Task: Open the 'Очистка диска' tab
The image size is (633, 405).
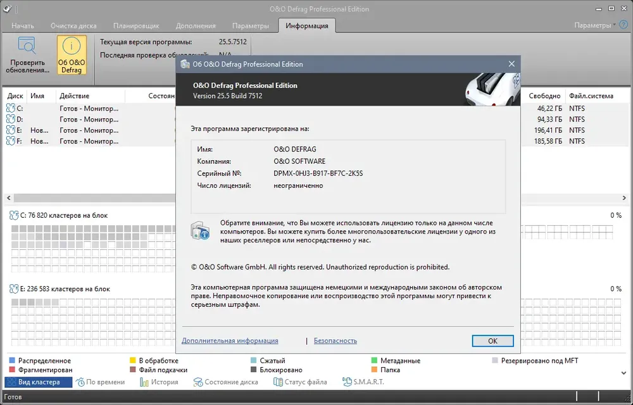Action: 73,26
